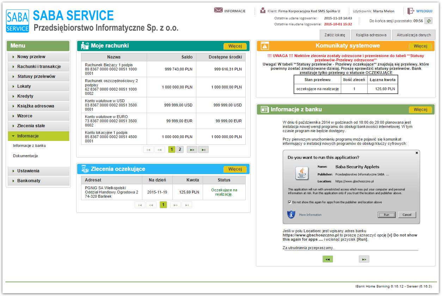Click the blue info shield icon

click(x=291, y=214)
